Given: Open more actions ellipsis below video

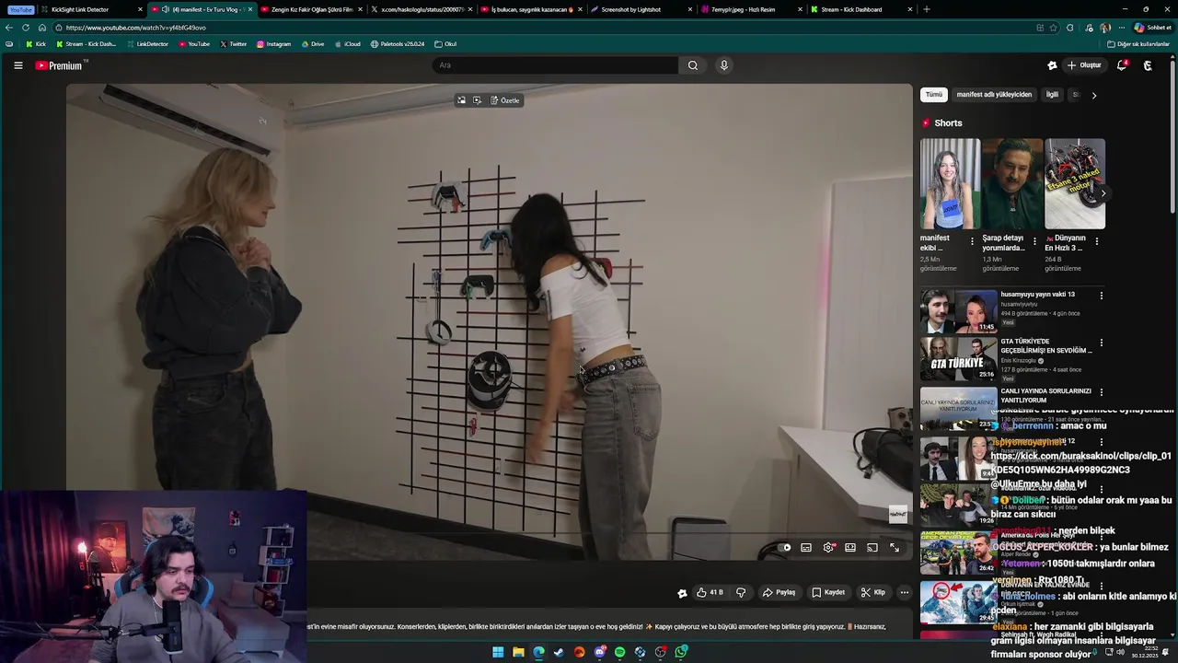Looking at the screenshot, I should (x=905, y=592).
